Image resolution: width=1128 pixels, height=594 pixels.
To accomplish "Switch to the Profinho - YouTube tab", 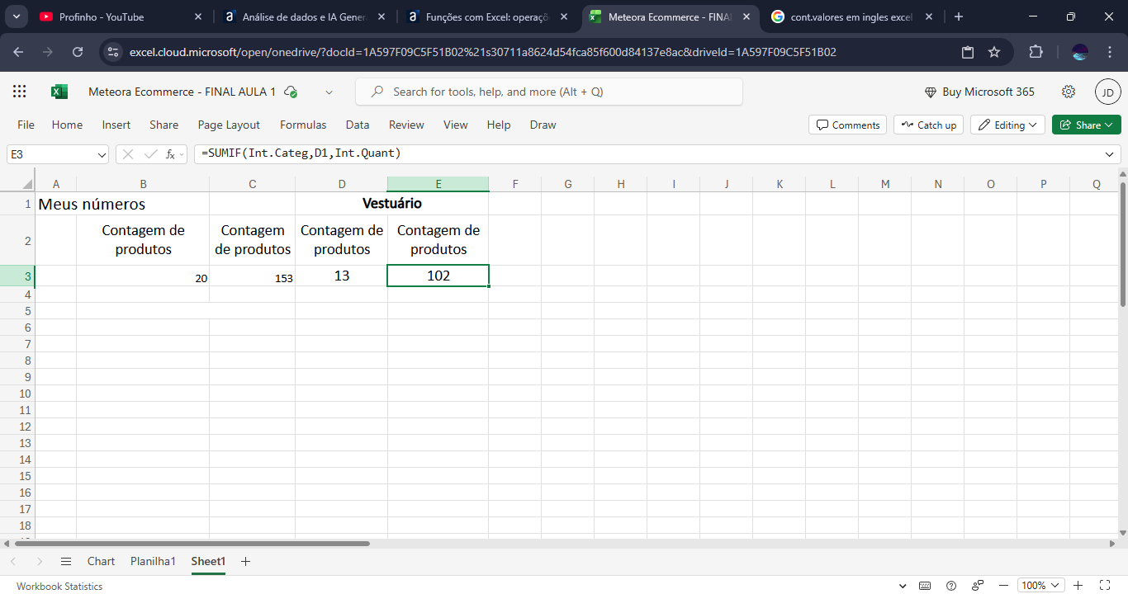I will tap(121, 16).
